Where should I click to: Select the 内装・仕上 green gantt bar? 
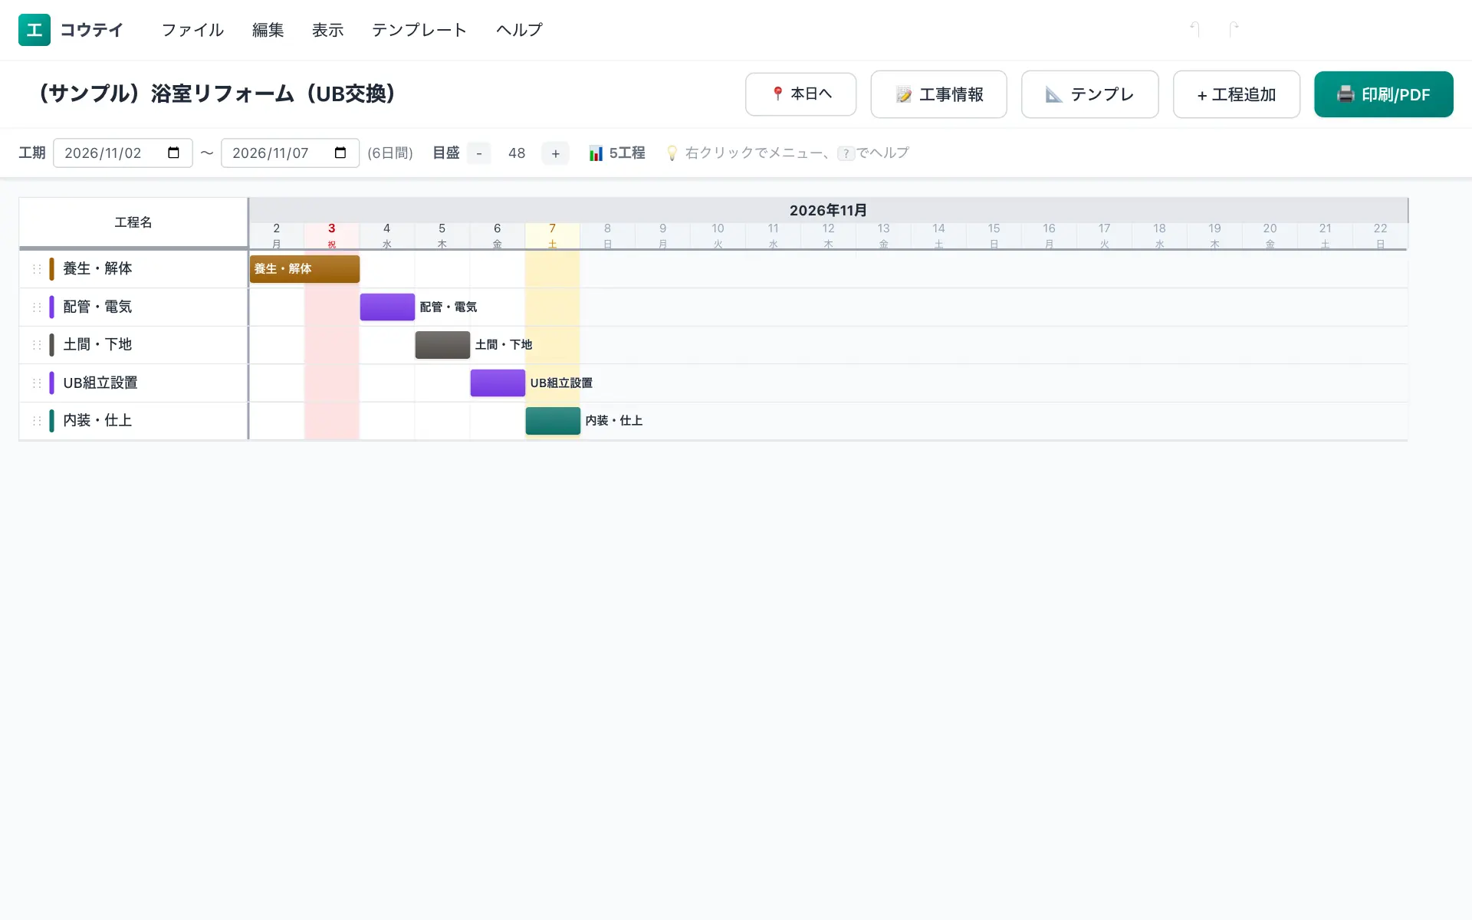click(x=553, y=420)
